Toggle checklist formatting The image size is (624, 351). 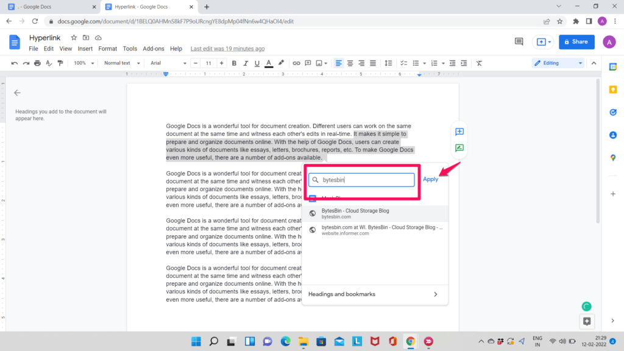coord(403,63)
